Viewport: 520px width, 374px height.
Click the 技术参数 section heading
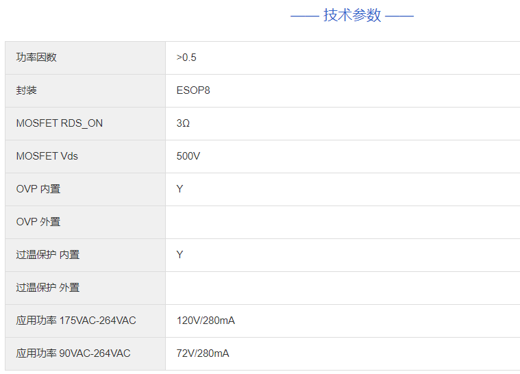(x=352, y=15)
